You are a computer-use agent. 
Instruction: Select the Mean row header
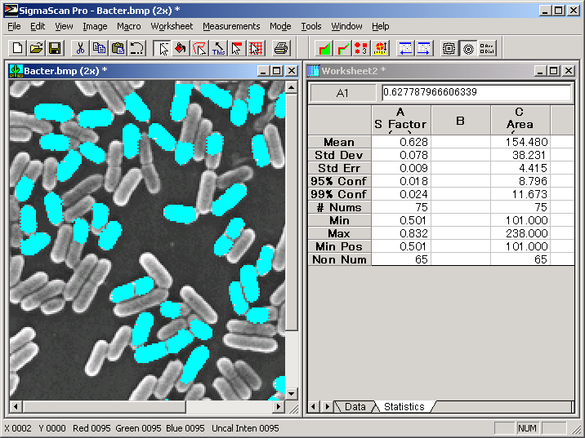[339, 142]
